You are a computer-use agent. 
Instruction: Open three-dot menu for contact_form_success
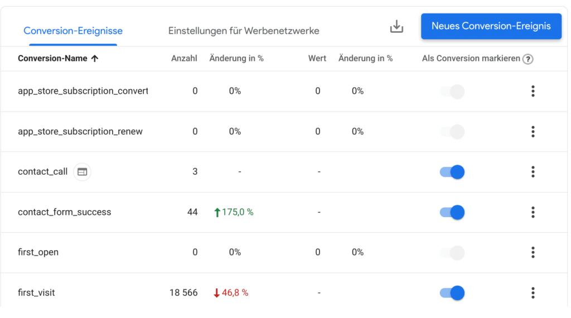pyautogui.click(x=533, y=212)
